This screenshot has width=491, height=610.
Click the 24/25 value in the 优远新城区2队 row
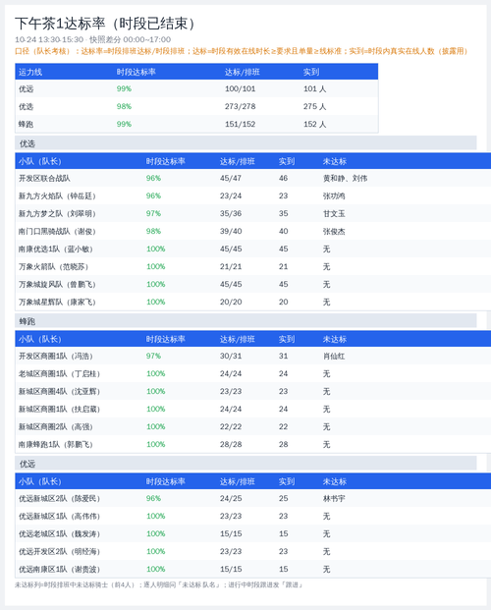tap(231, 498)
